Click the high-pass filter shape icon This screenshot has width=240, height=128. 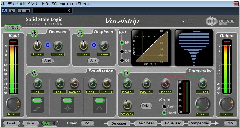tap(37, 109)
